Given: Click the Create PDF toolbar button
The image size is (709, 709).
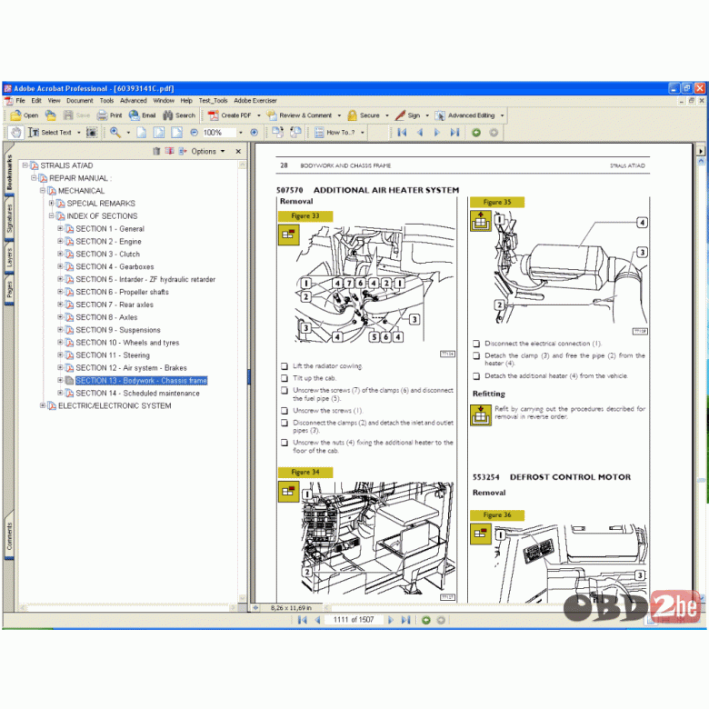Looking at the screenshot, I should click(230, 115).
